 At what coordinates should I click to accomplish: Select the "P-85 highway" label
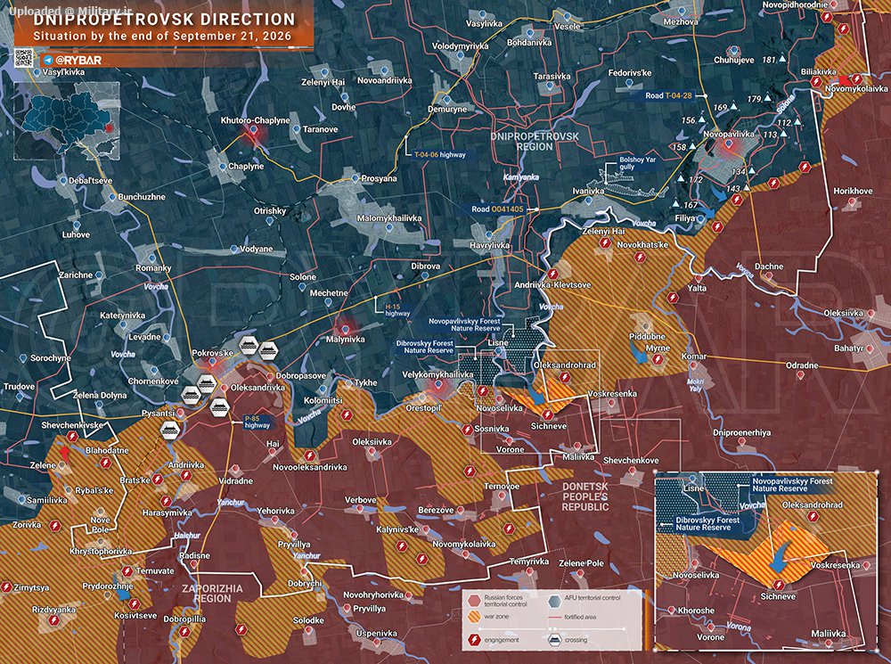pyautogui.click(x=257, y=422)
